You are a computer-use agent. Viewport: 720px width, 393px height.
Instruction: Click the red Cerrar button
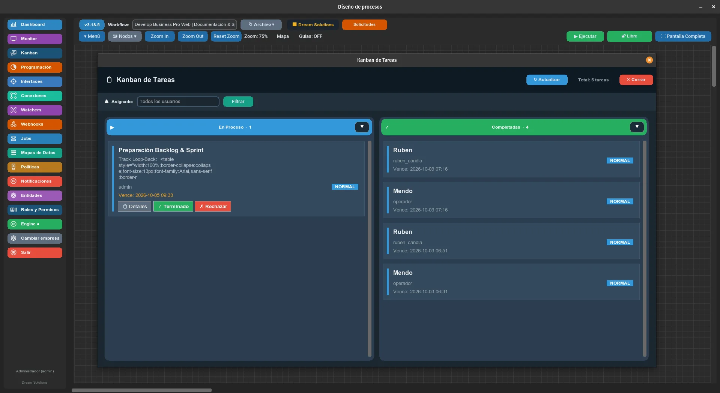coord(636,80)
